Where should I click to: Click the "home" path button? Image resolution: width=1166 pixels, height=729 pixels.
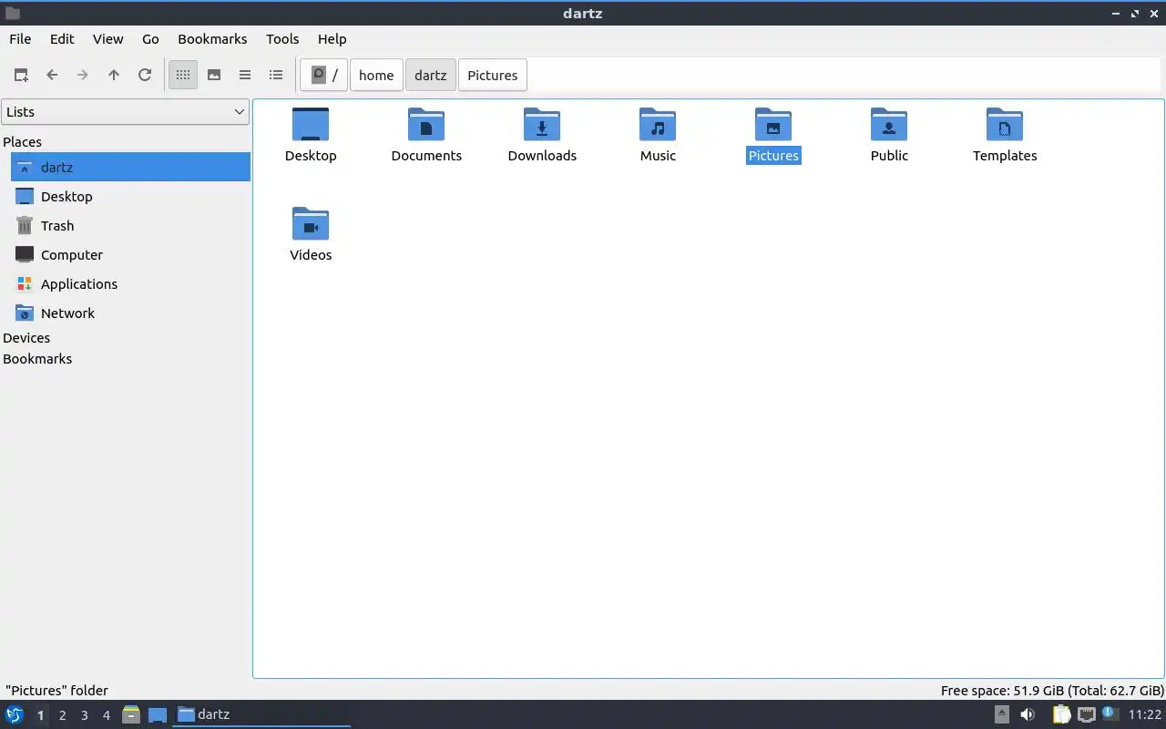[x=376, y=76]
